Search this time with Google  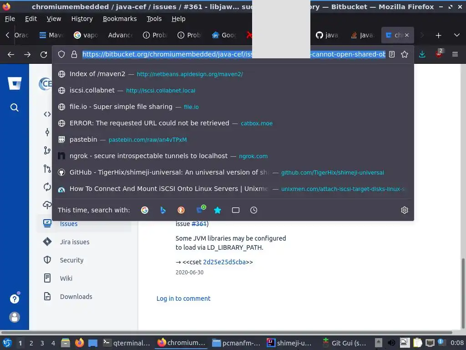pos(145,210)
